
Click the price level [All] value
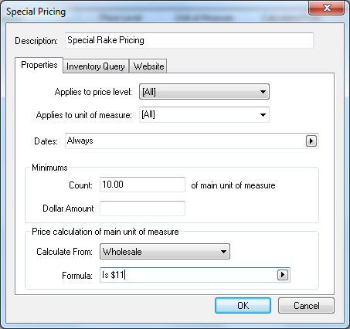point(199,92)
